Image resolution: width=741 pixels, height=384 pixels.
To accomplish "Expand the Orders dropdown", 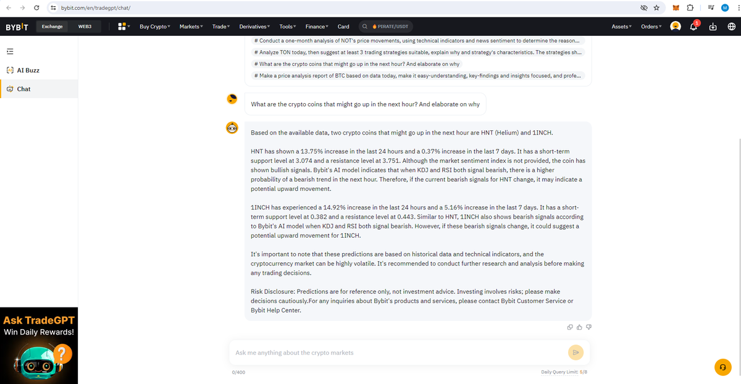I will (x=651, y=27).
